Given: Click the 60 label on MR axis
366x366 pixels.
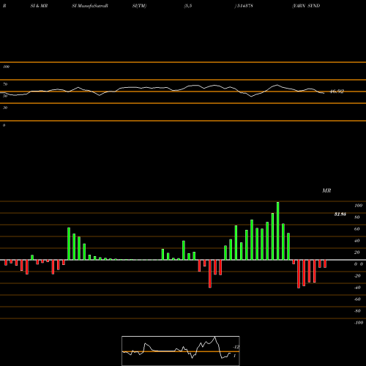Looking at the screenshot, I should pos(357,229).
